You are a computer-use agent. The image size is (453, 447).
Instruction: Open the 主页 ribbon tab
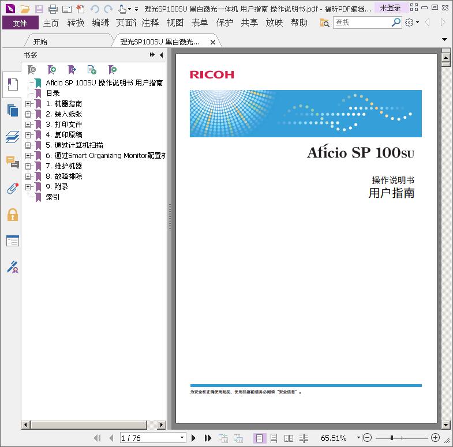(51, 23)
